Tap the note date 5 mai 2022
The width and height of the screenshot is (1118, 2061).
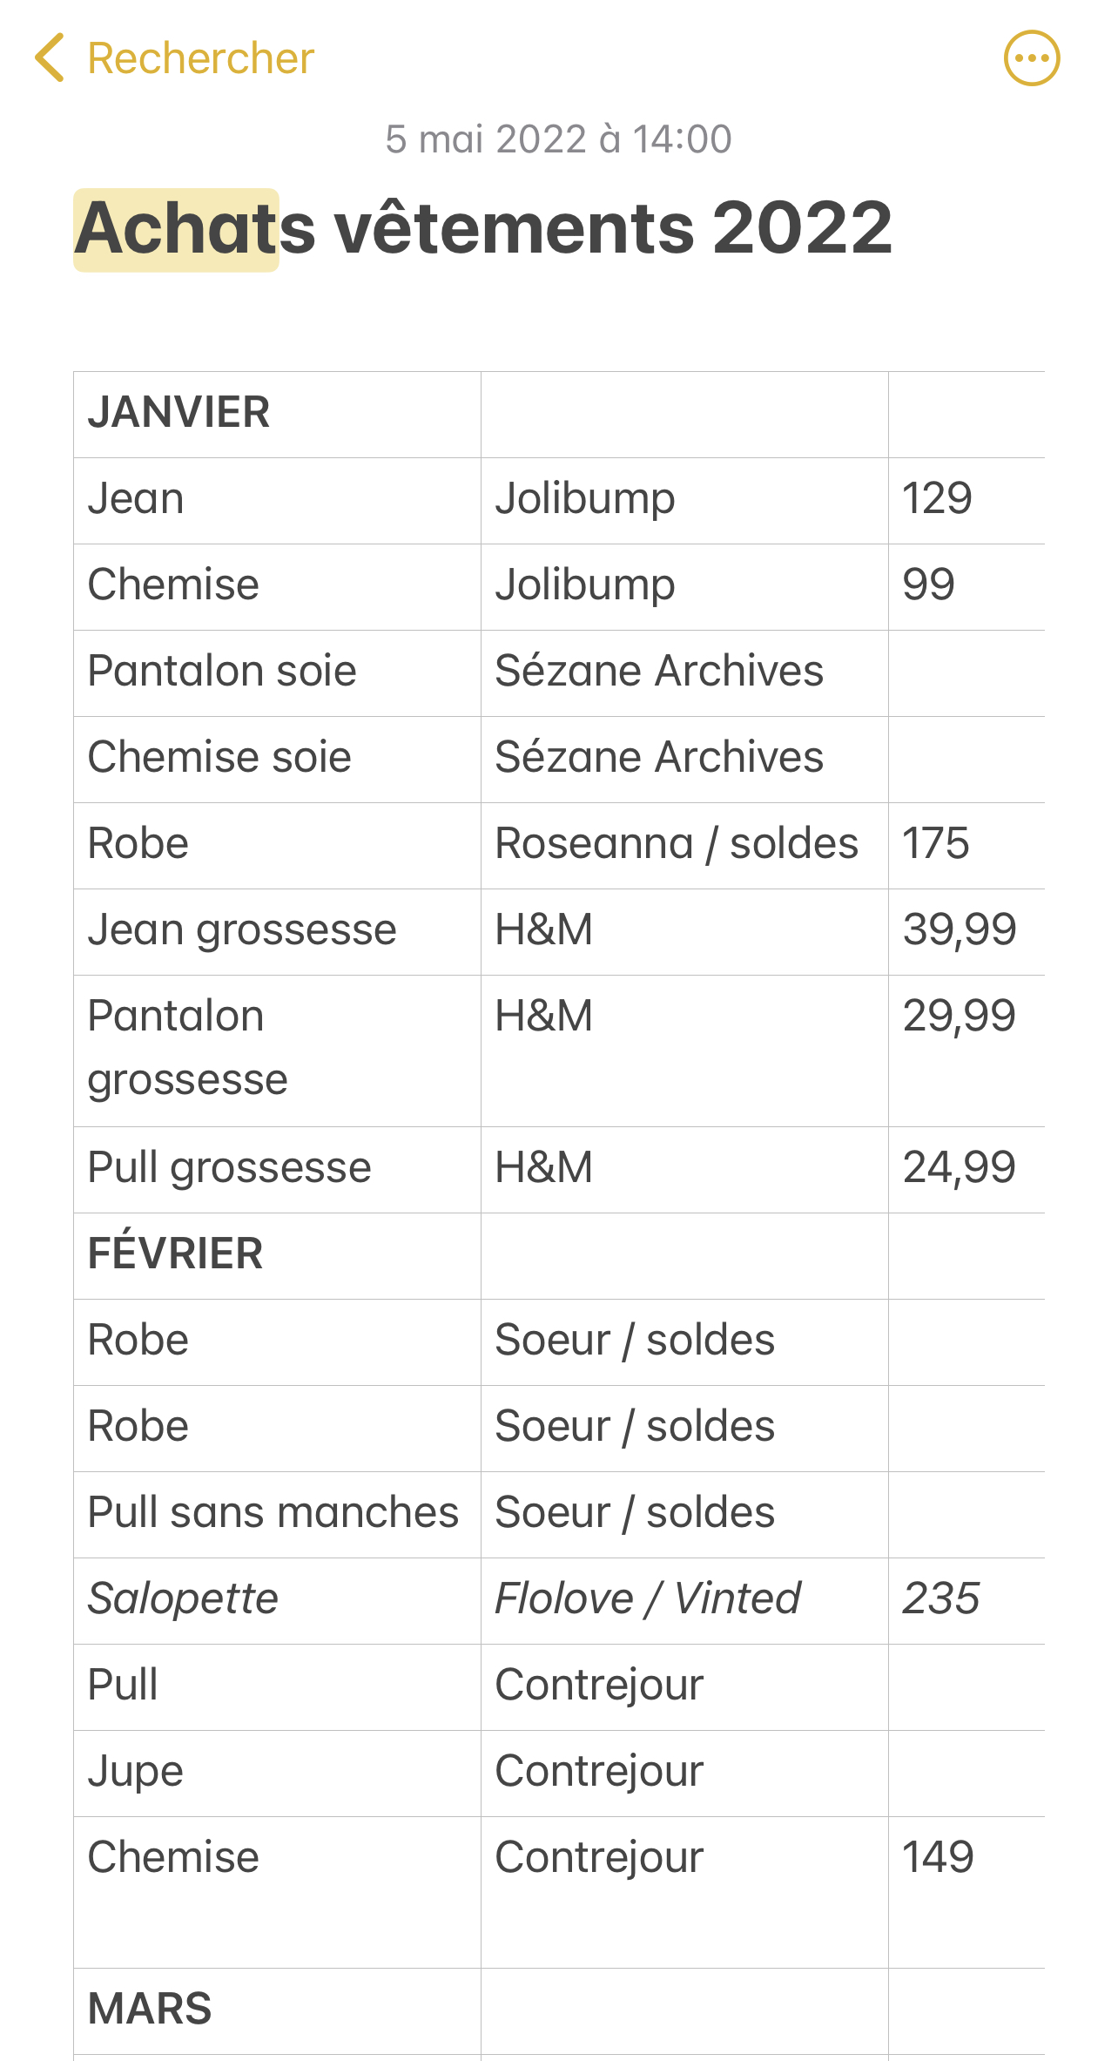558,139
